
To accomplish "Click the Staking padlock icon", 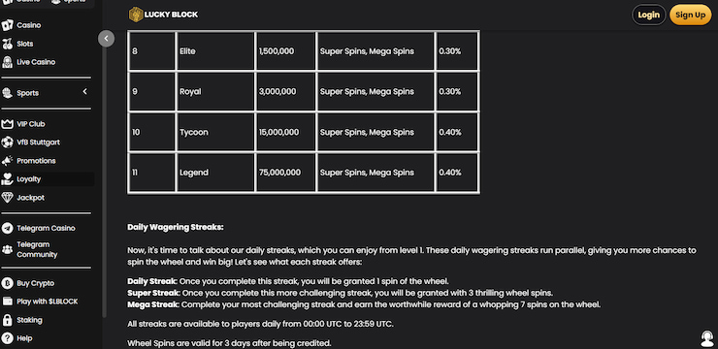I will (x=8, y=320).
